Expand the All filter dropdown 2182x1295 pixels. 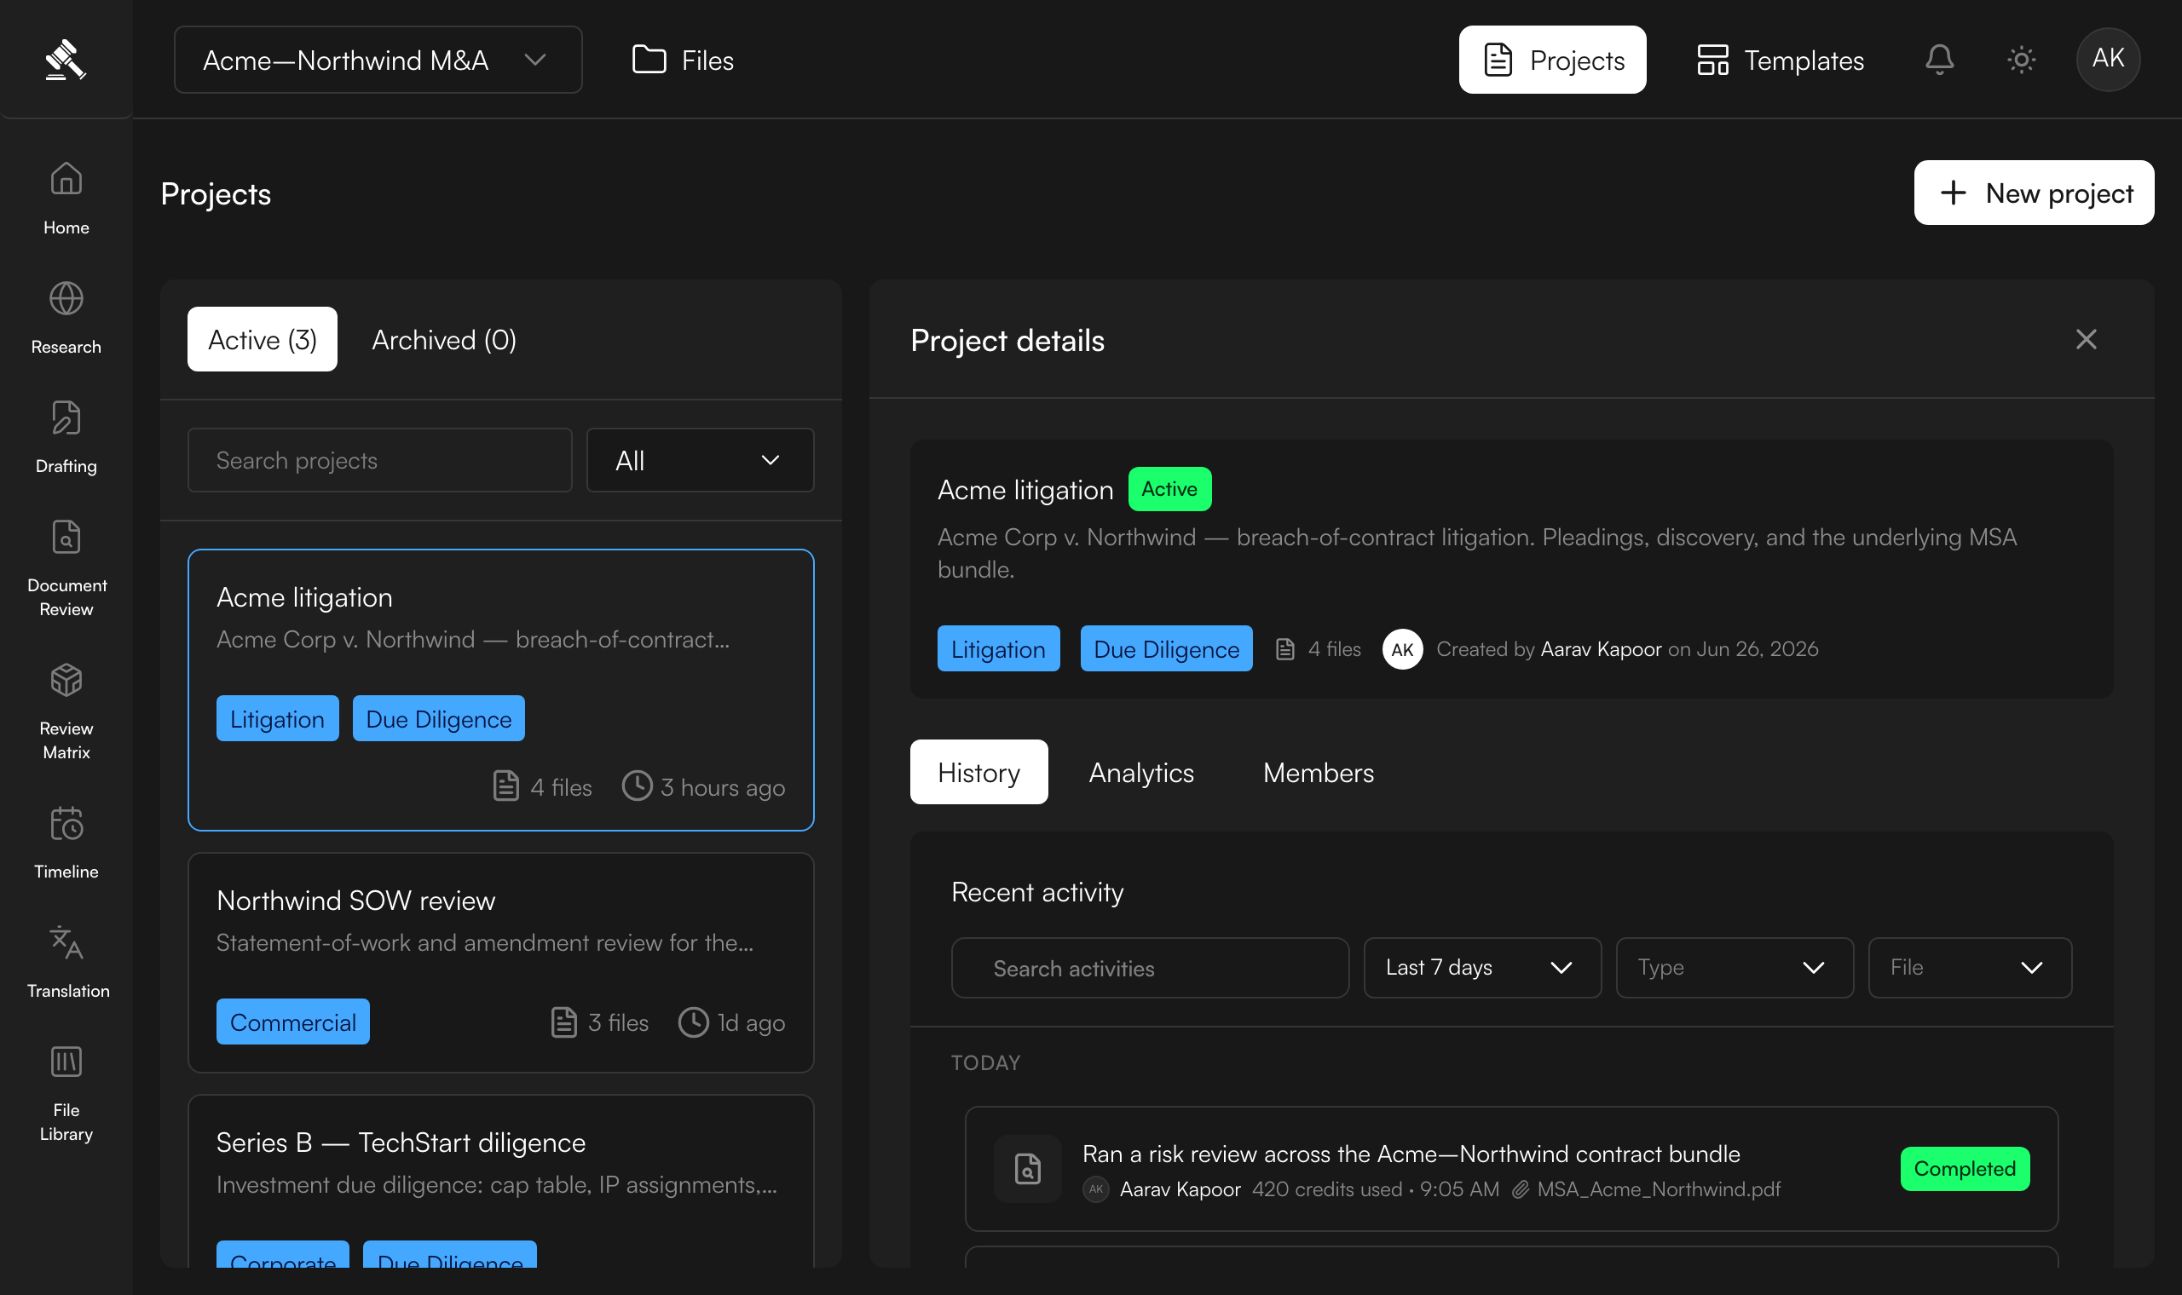(x=700, y=460)
